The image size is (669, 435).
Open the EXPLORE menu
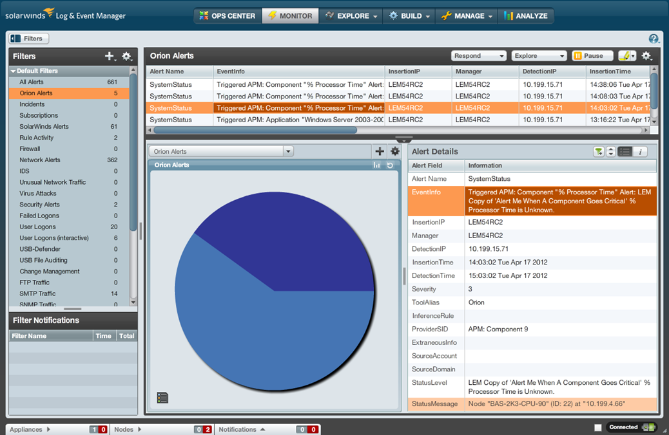coord(351,15)
